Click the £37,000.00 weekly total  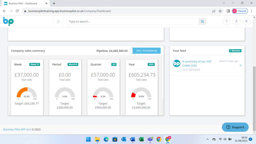click(26, 75)
